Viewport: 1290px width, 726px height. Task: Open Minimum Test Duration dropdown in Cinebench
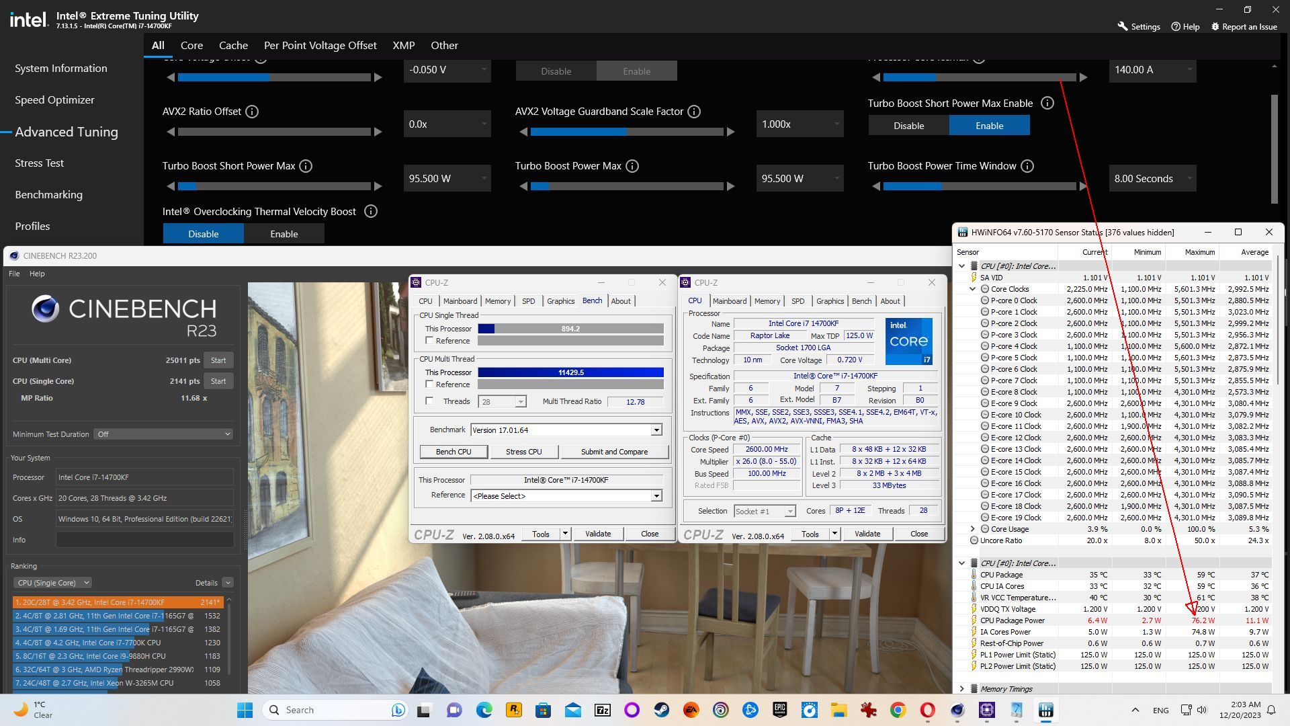tap(163, 434)
